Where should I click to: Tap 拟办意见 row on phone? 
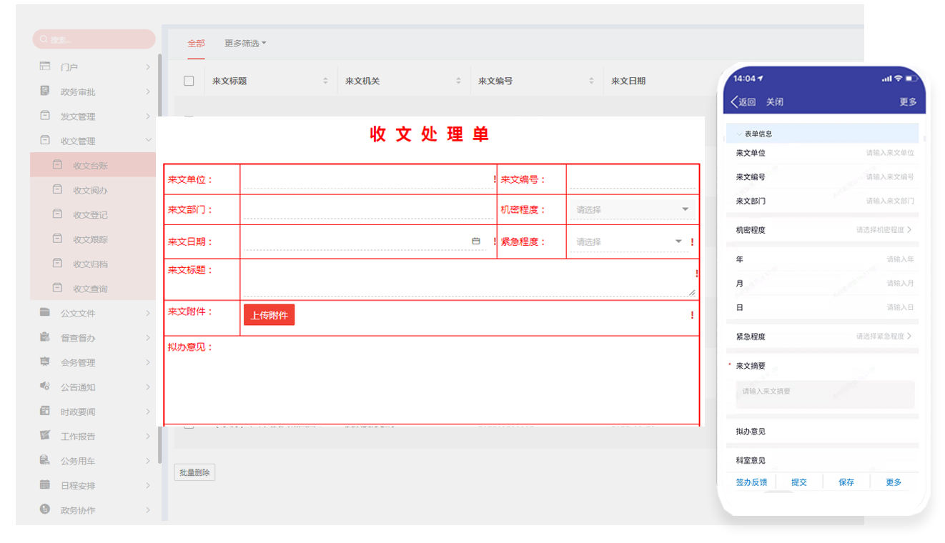coord(822,432)
